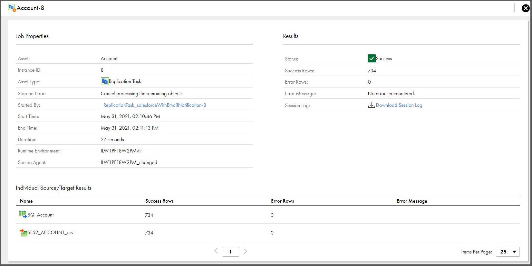The height and width of the screenshot is (266, 532).
Task: Click the Asset Type label
Action: (29, 82)
